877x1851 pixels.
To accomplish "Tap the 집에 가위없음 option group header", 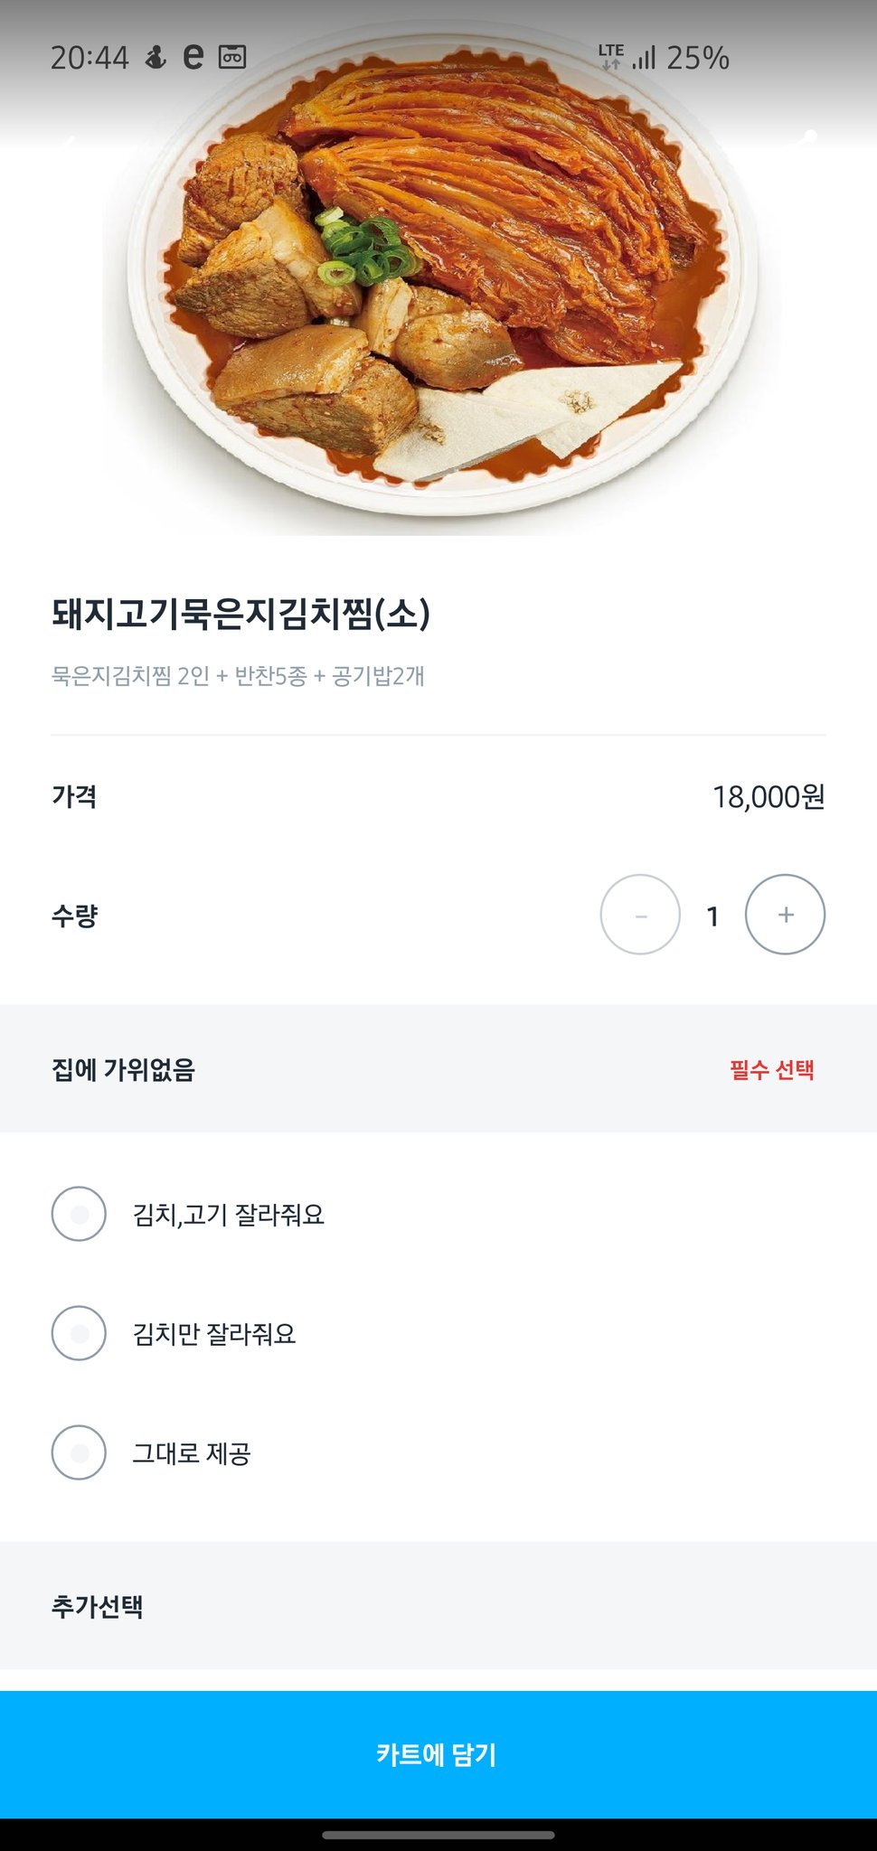I will point(124,1070).
